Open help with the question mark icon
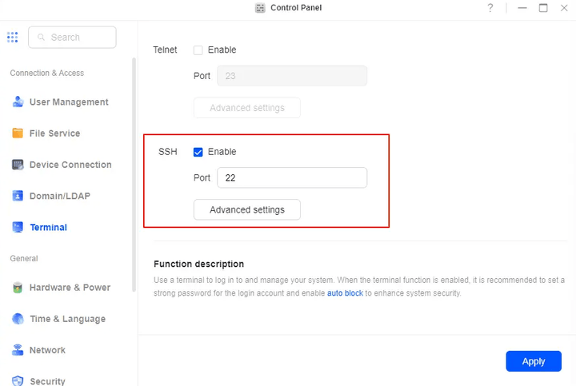The height and width of the screenshot is (386, 576). point(490,8)
